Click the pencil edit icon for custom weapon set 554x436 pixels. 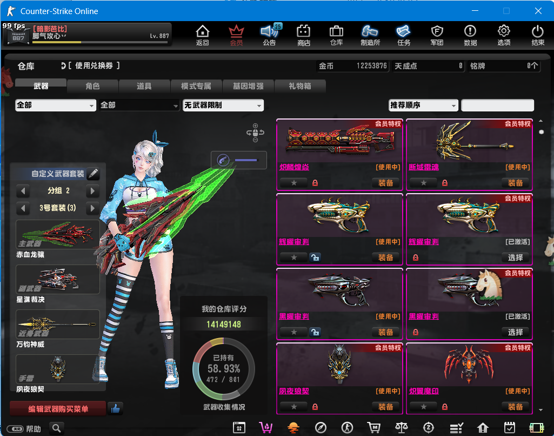point(93,174)
